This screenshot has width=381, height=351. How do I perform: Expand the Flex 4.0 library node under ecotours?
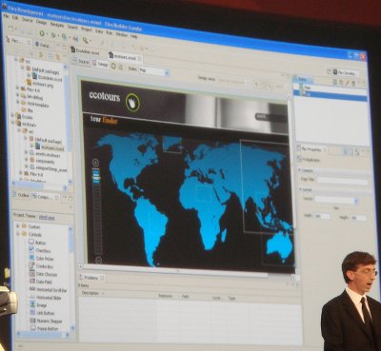point(21,173)
